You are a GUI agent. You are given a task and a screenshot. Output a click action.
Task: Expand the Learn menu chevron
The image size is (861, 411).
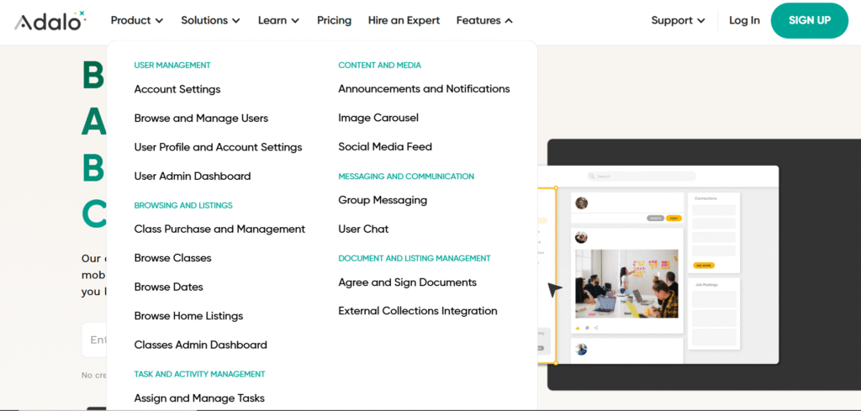294,21
